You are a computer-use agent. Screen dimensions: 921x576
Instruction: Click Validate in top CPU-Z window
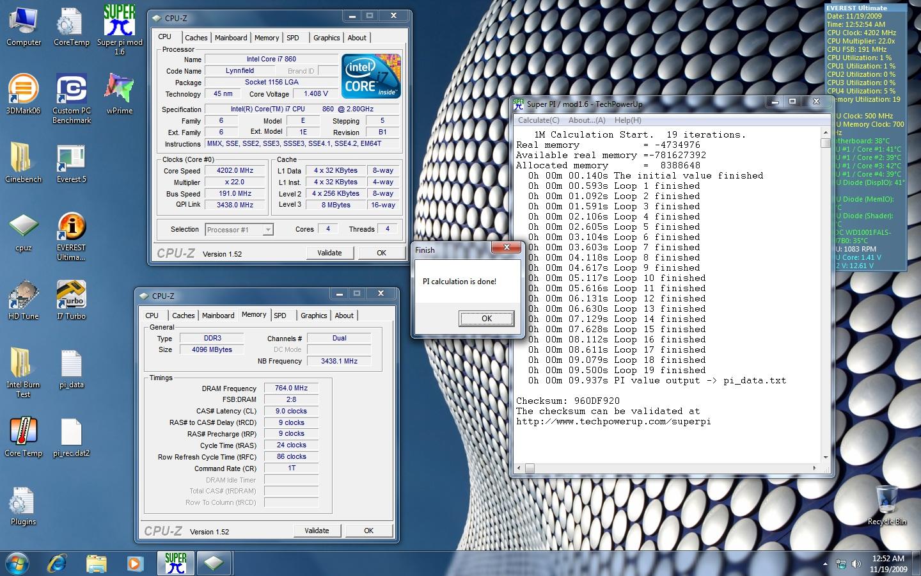point(329,253)
